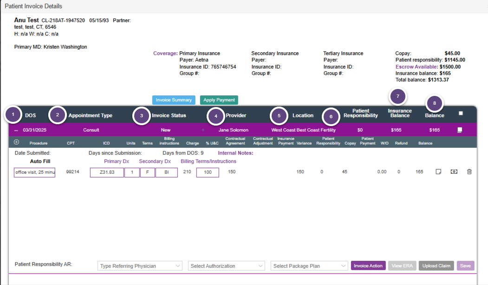488x285 pixels.
Task: Open the Select Package Plan dropdown
Action: coord(309,266)
